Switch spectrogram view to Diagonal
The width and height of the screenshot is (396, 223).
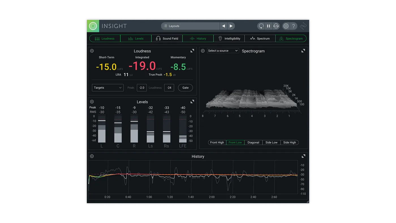pos(253,143)
